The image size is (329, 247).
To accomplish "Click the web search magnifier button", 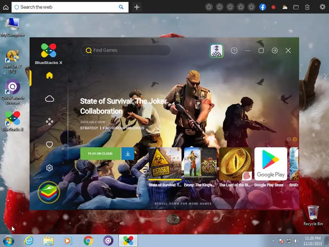I will click(121, 7).
